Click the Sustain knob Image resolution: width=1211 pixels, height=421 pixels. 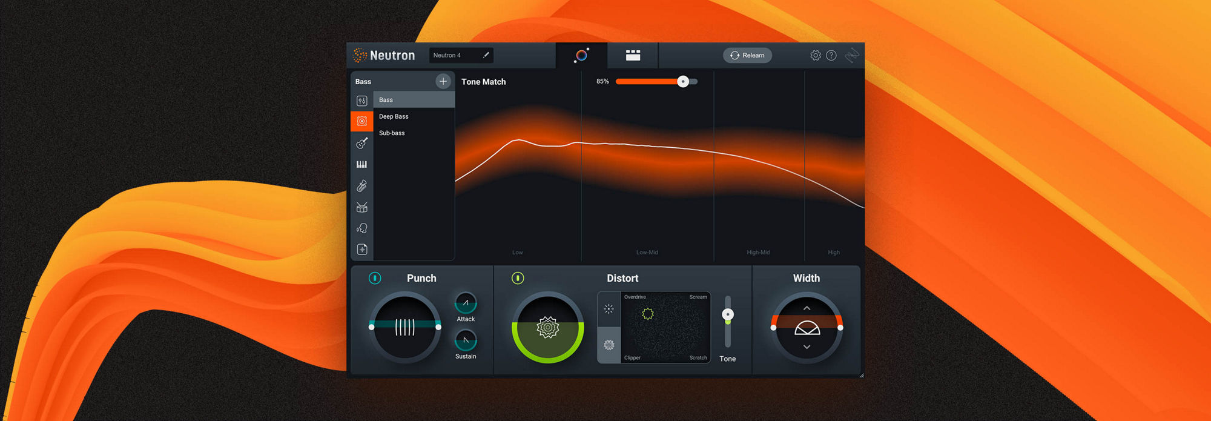[x=466, y=340]
